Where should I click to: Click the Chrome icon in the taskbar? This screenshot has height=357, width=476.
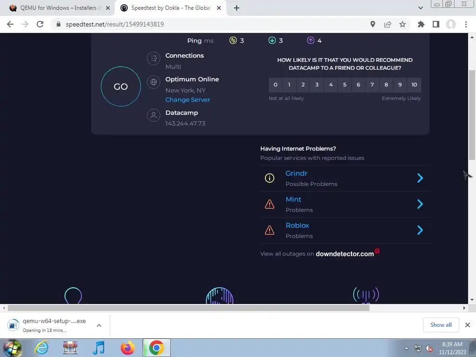click(156, 348)
